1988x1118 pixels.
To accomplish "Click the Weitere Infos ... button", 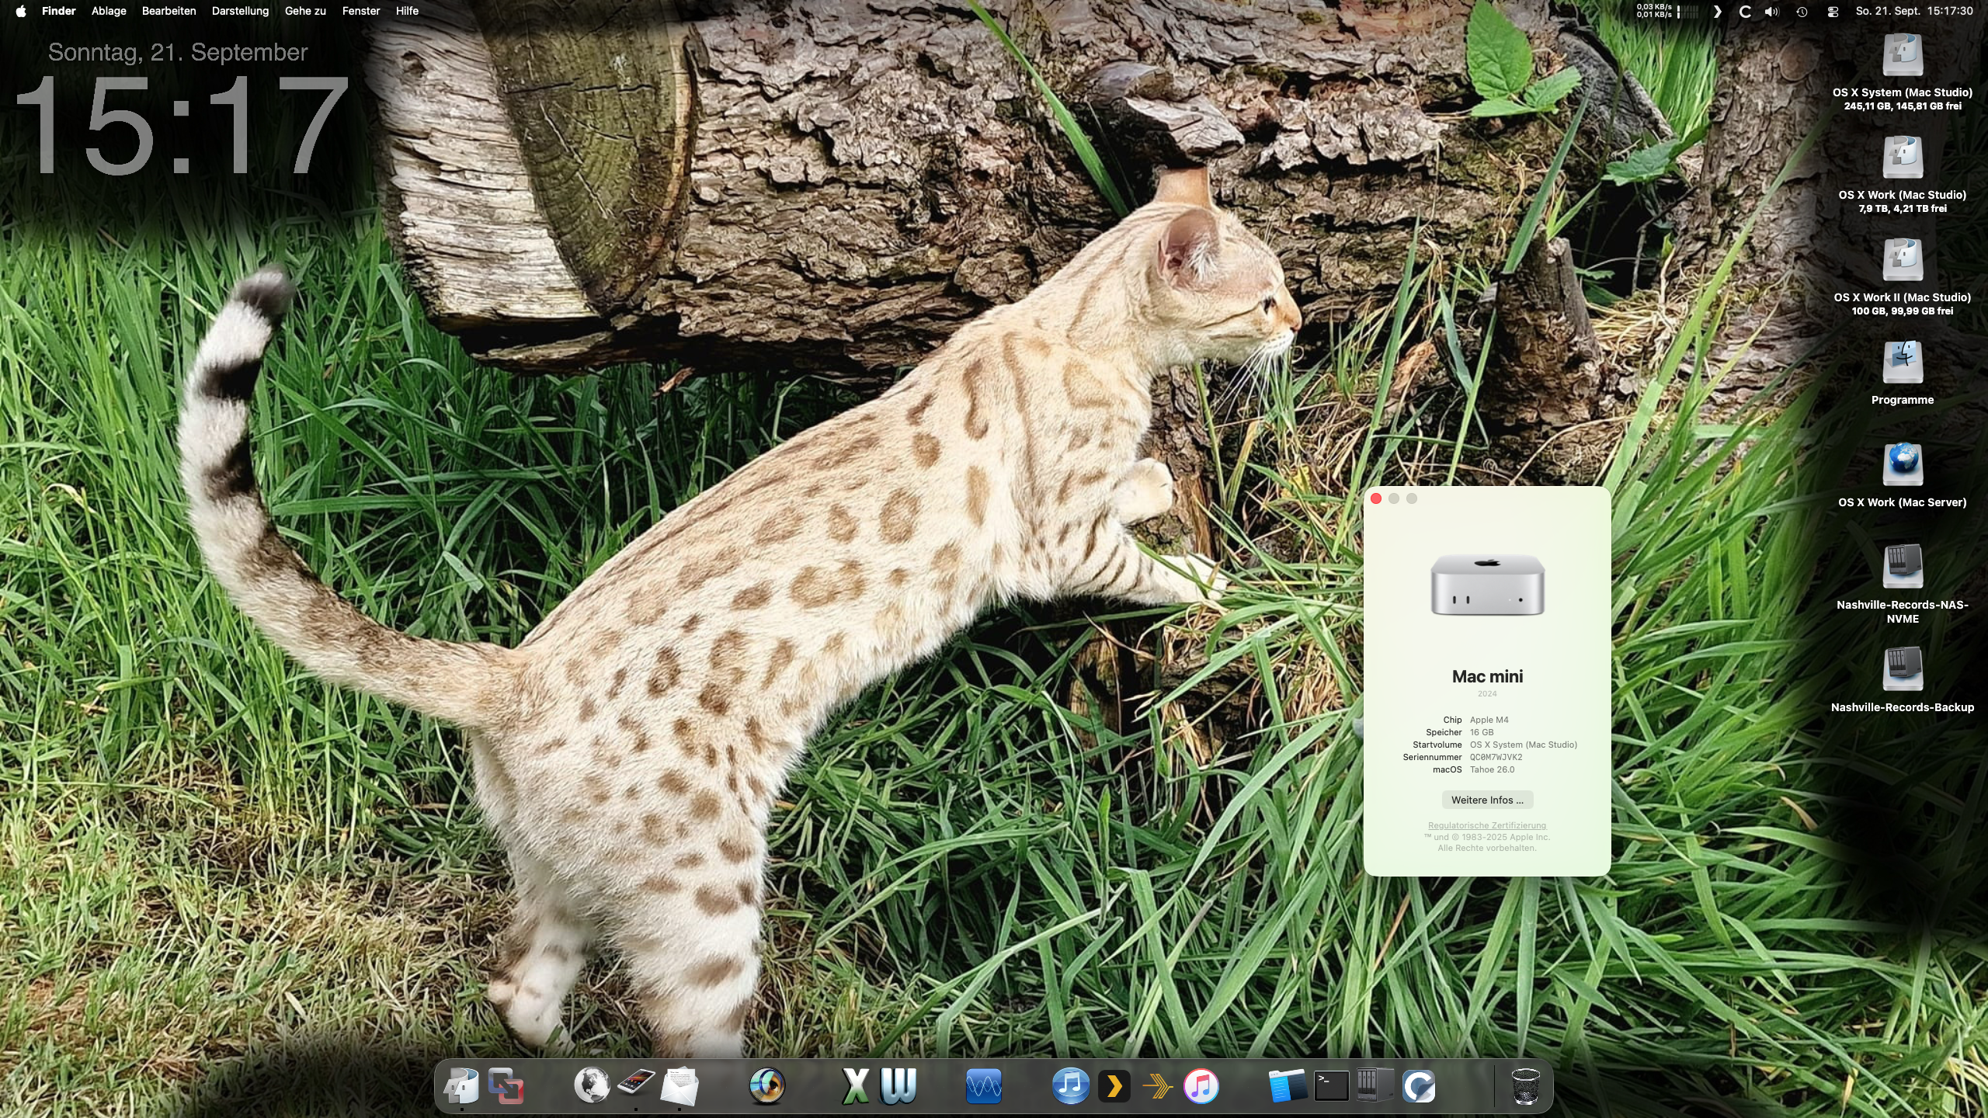I will pos(1486,800).
